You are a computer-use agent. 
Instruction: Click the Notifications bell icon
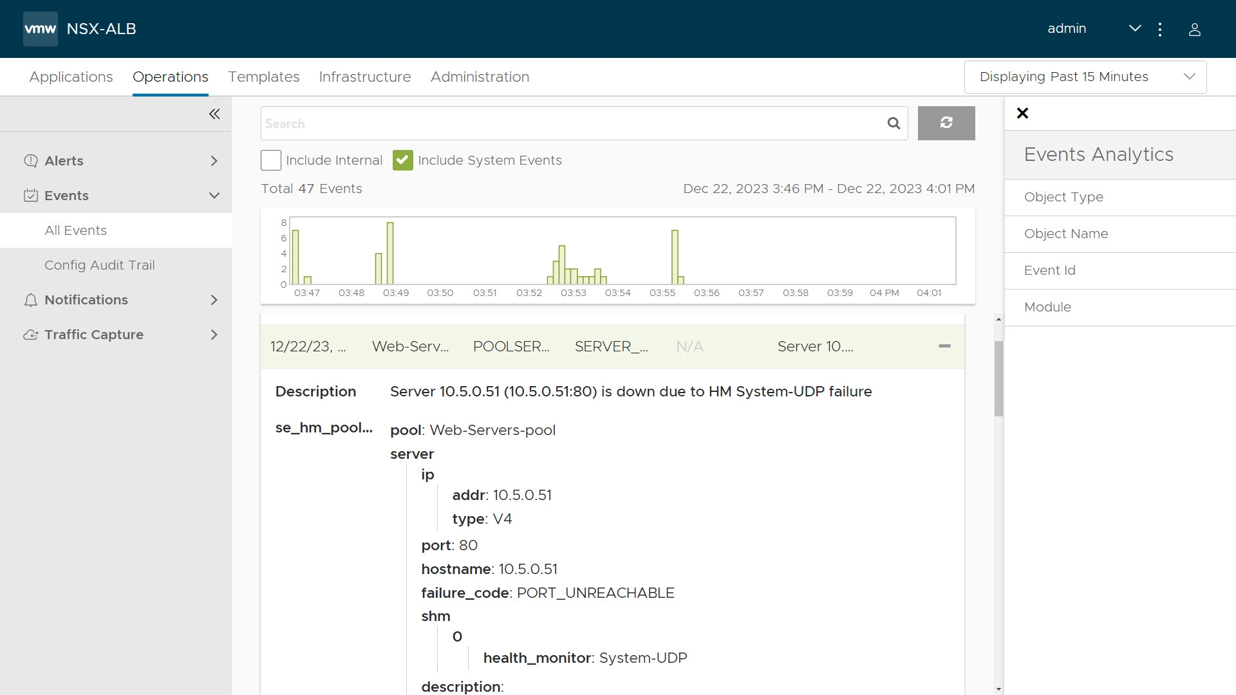(x=30, y=300)
